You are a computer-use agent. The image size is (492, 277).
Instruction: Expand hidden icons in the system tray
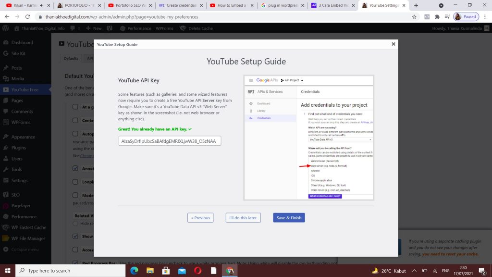(414, 271)
